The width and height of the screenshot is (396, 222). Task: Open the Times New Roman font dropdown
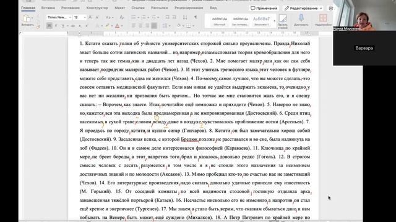point(70,17)
